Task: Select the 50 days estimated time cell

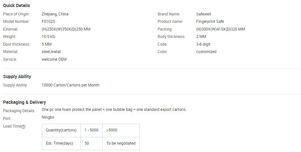Action: [x=91, y=143]
